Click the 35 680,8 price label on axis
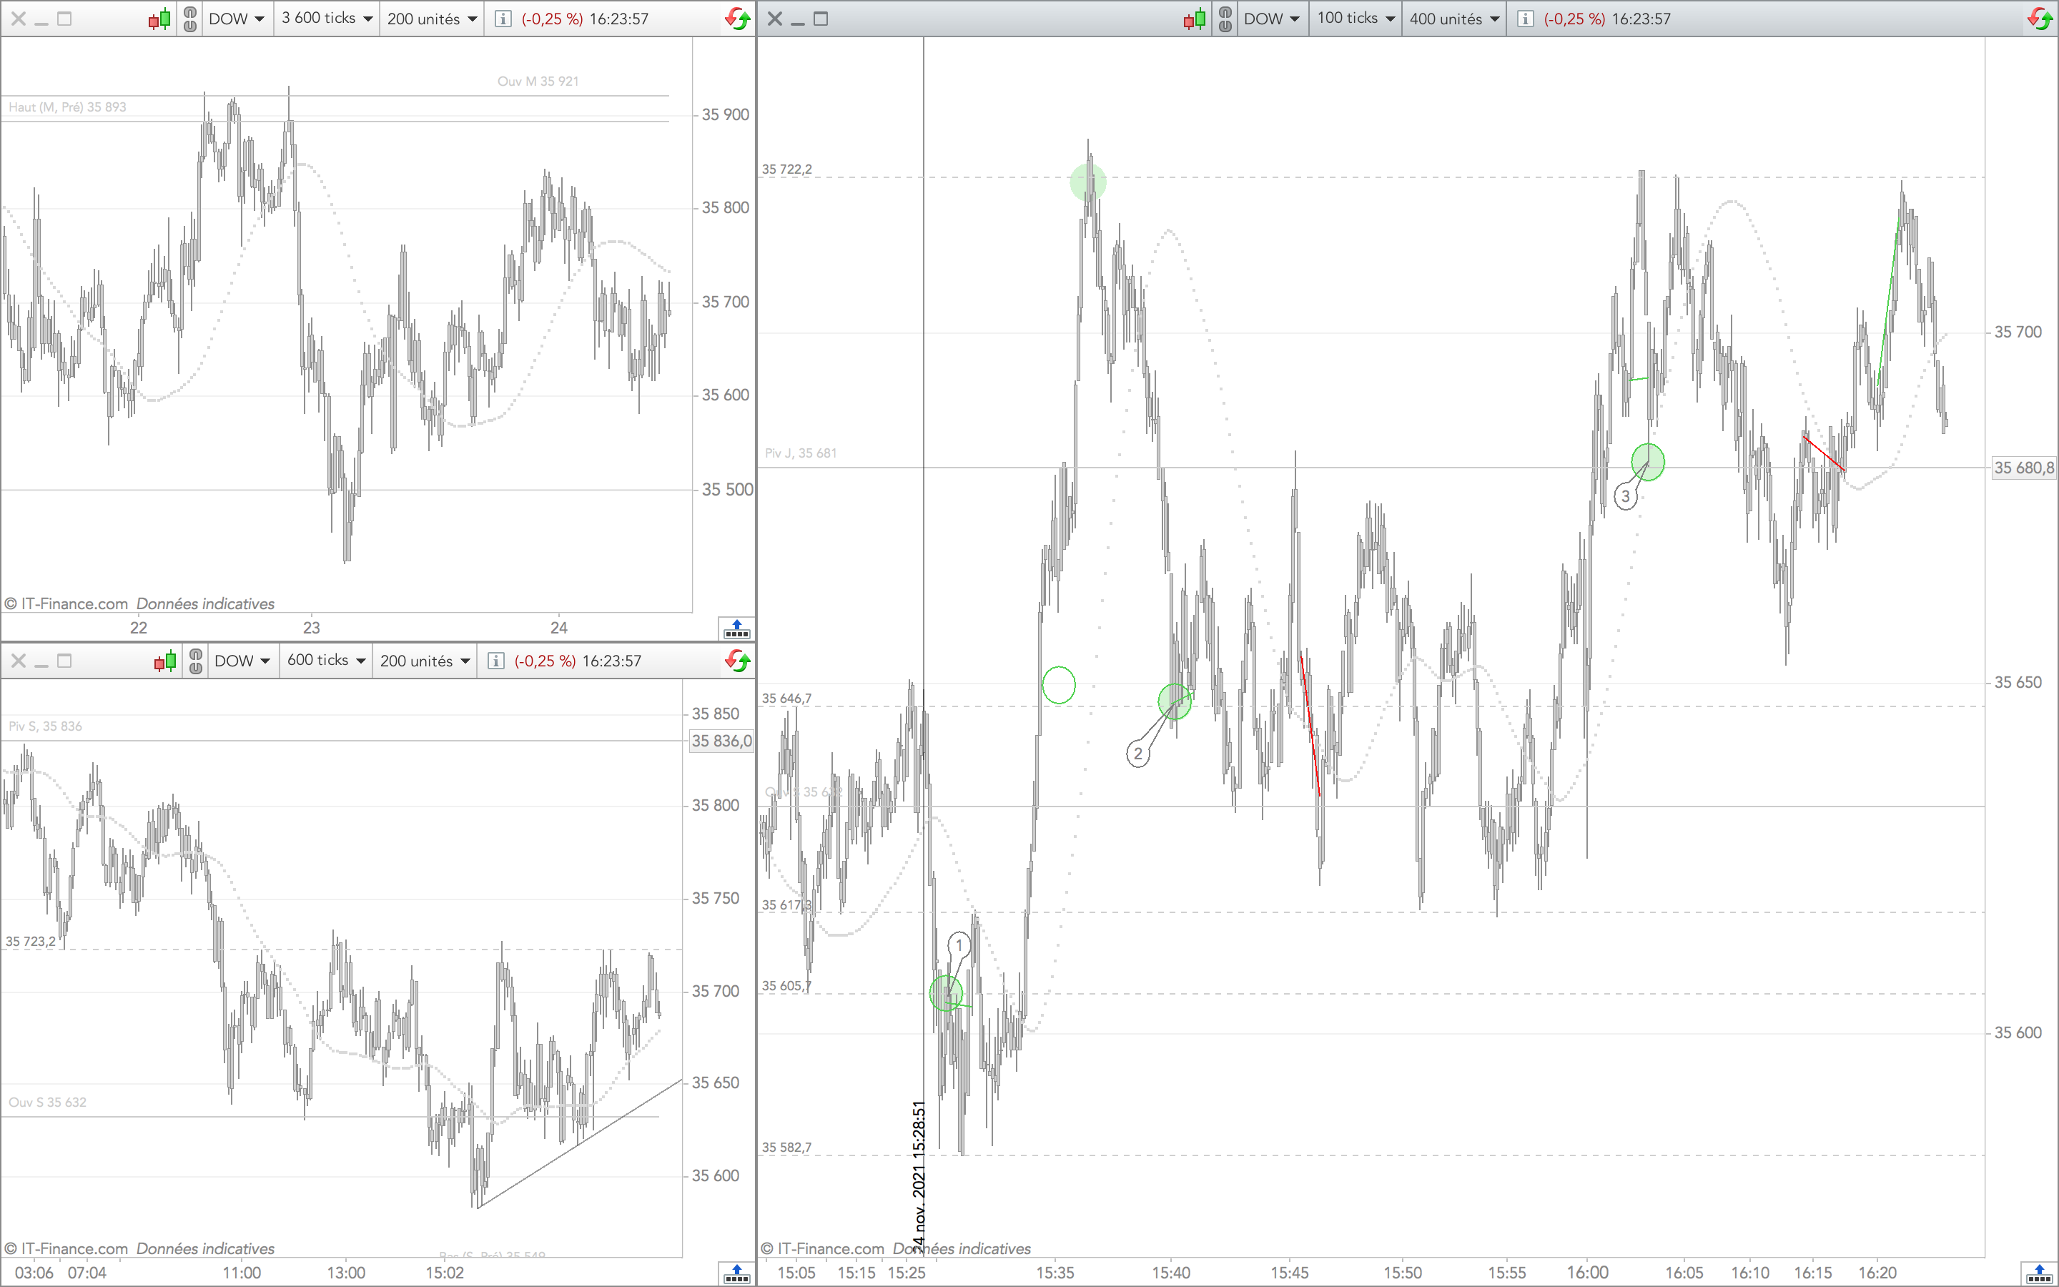 coord(2023,468)
